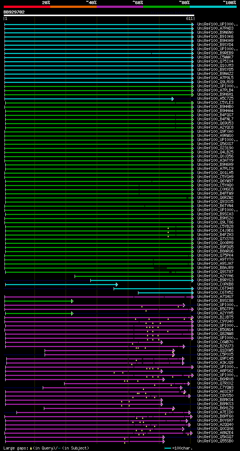Select the UniRef100_A7SHU7 label
Viewport: 240px width, 451px height.
coord(216,296)
